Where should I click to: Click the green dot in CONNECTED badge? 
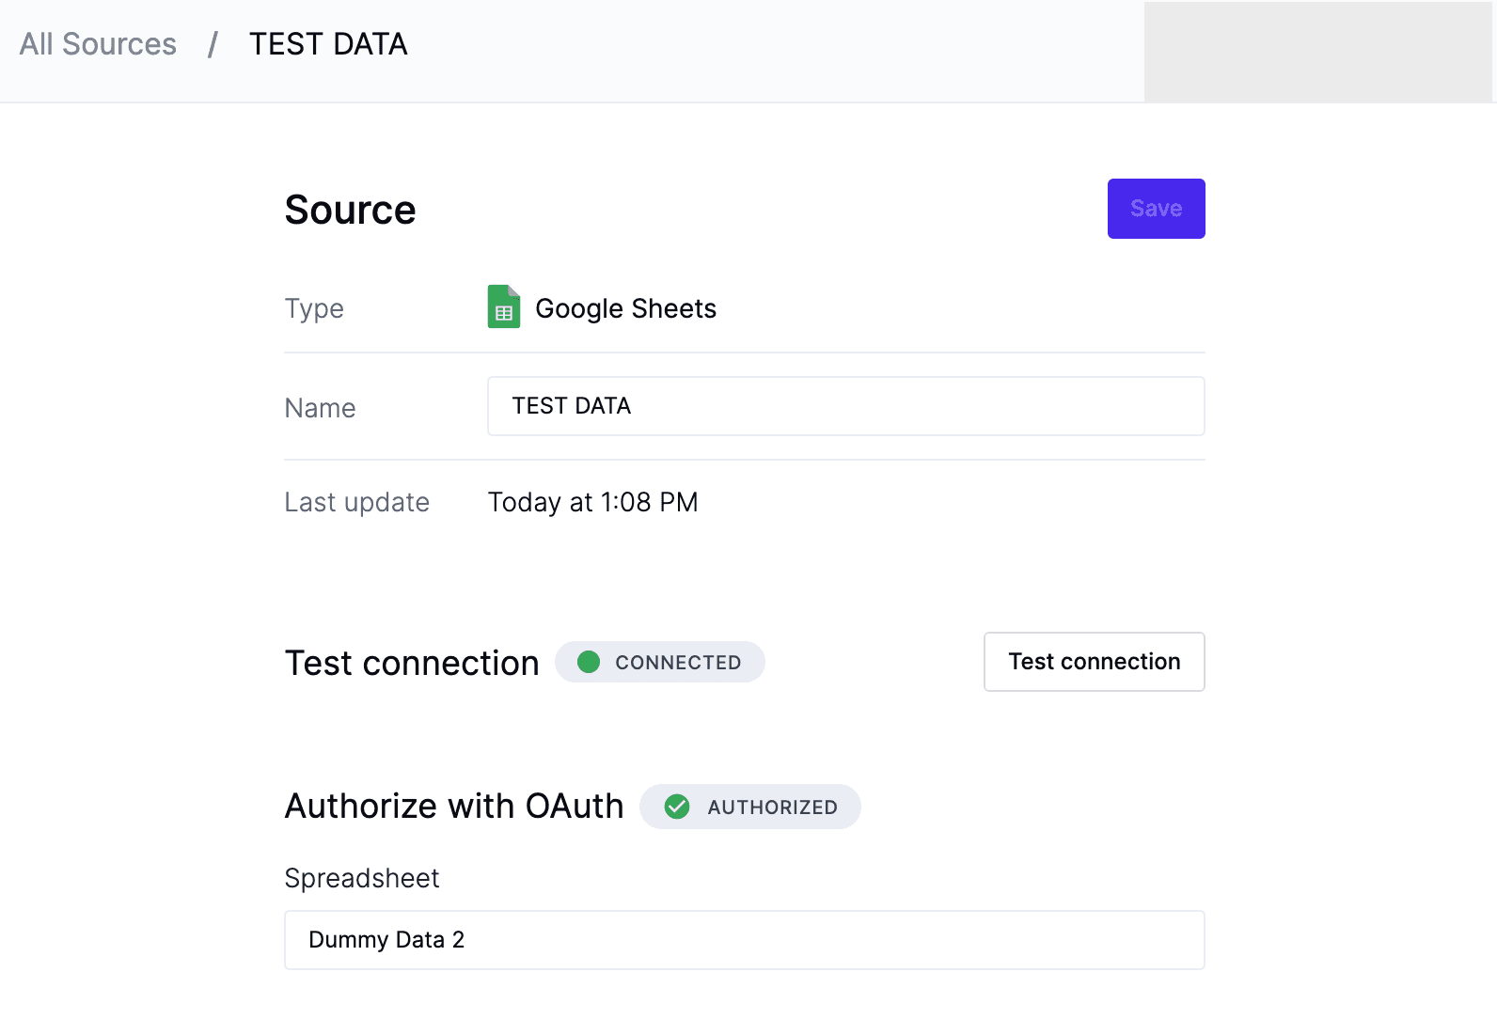point(589,662)
